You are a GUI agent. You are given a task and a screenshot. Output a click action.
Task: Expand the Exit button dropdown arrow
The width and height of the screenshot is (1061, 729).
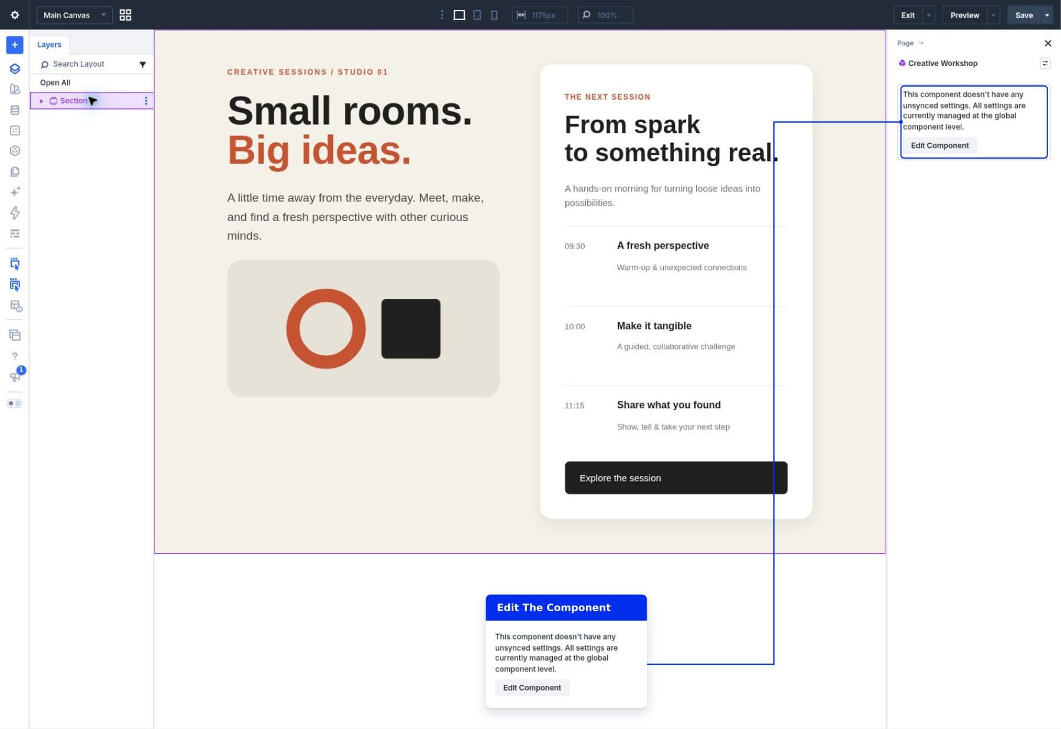tap(928, 15)
